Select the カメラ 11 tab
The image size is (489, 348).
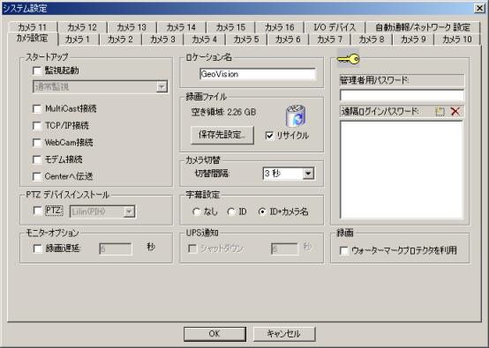click(x=32, y=27)
